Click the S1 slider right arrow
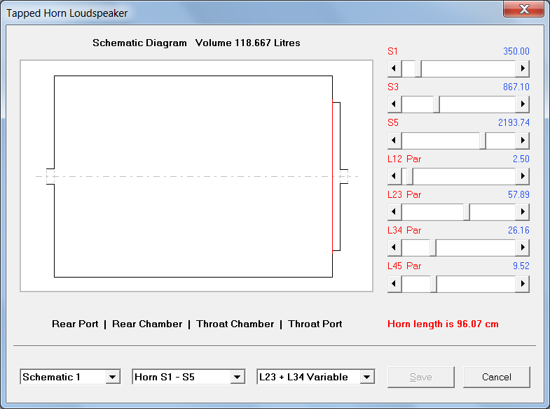The height and width of the screenshot is (409, 550). coord(522,69)
